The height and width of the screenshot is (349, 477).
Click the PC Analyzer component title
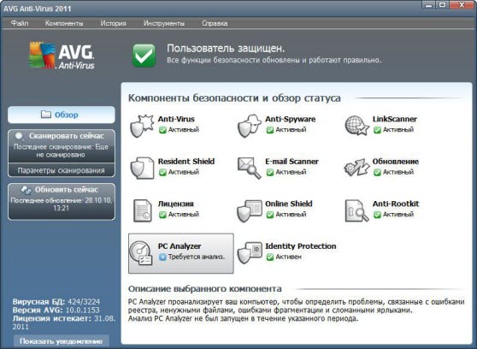coord(180,246)
